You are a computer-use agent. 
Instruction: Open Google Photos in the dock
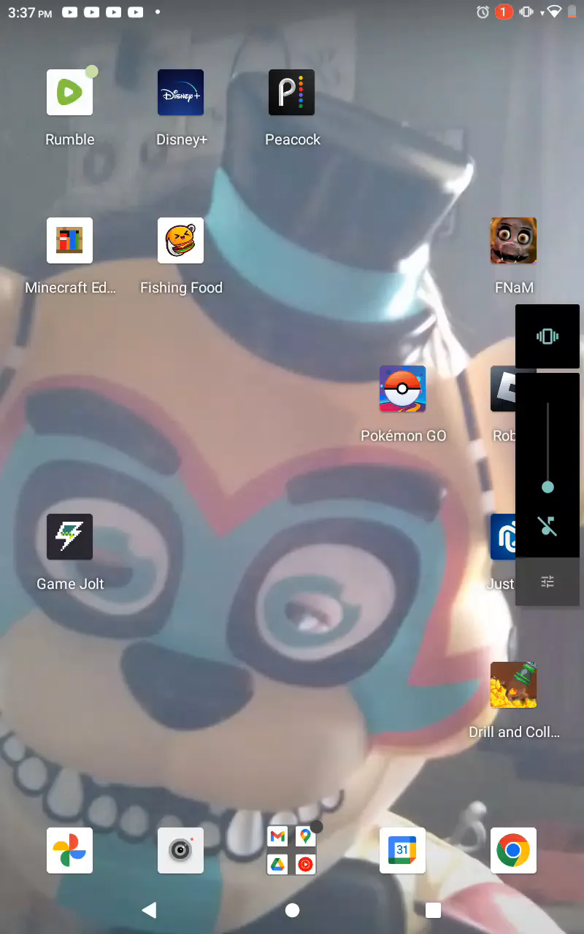70,851
